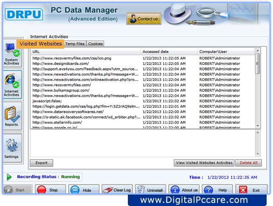Screen dimensions: 273x206
Task: Sort by the Computer\User column header
Action: point(226,52)
